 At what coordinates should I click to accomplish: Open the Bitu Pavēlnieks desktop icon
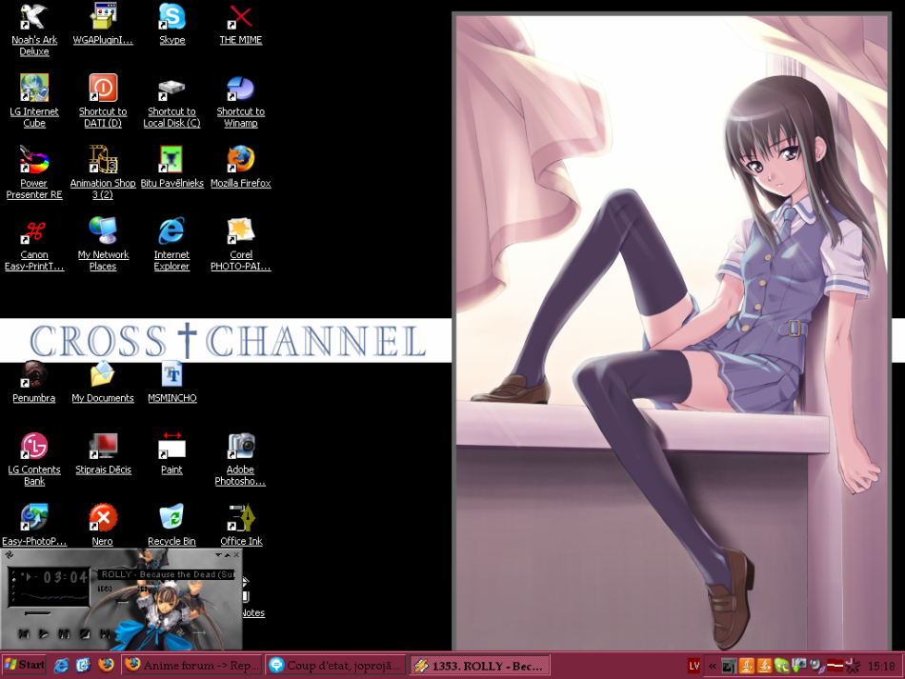[x=172, y=168]
